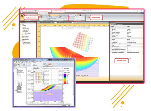Enable the Reinforcement active checkbox
The height and width of the screenshot is (111, 151).
127,48
